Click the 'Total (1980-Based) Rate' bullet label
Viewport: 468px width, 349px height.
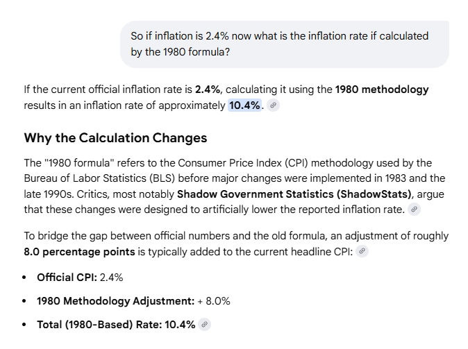(x=97, y=324)
